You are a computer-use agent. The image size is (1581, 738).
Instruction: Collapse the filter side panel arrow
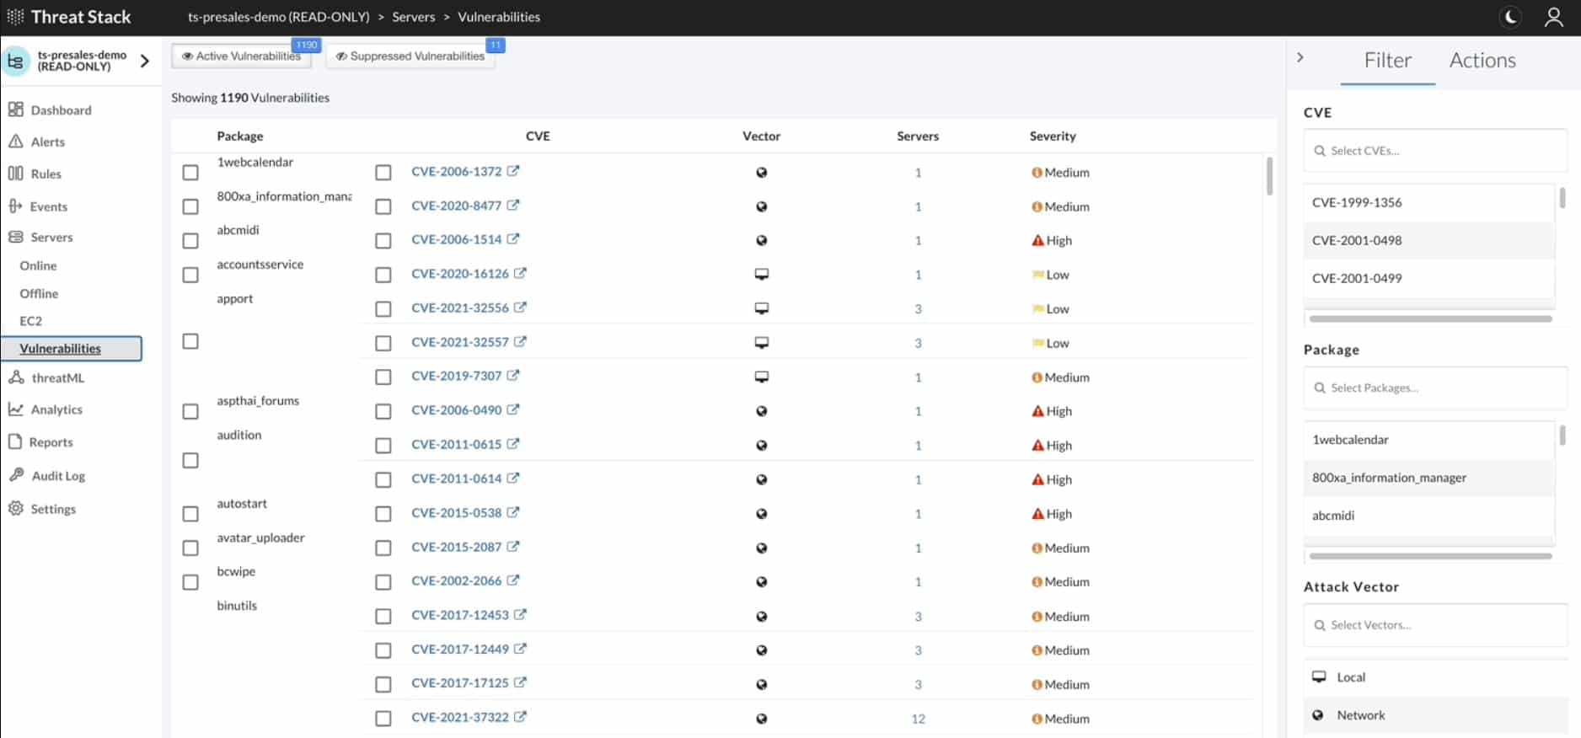(x=1300, y=57)
